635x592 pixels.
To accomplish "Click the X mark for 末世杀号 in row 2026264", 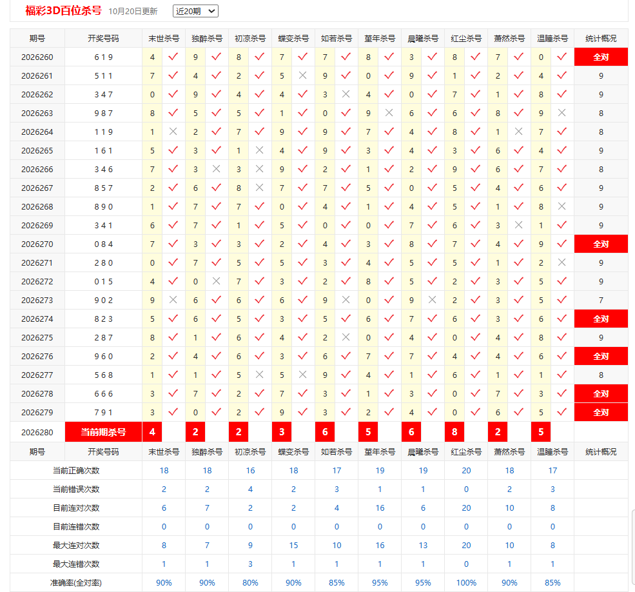I will coord(173,132).
